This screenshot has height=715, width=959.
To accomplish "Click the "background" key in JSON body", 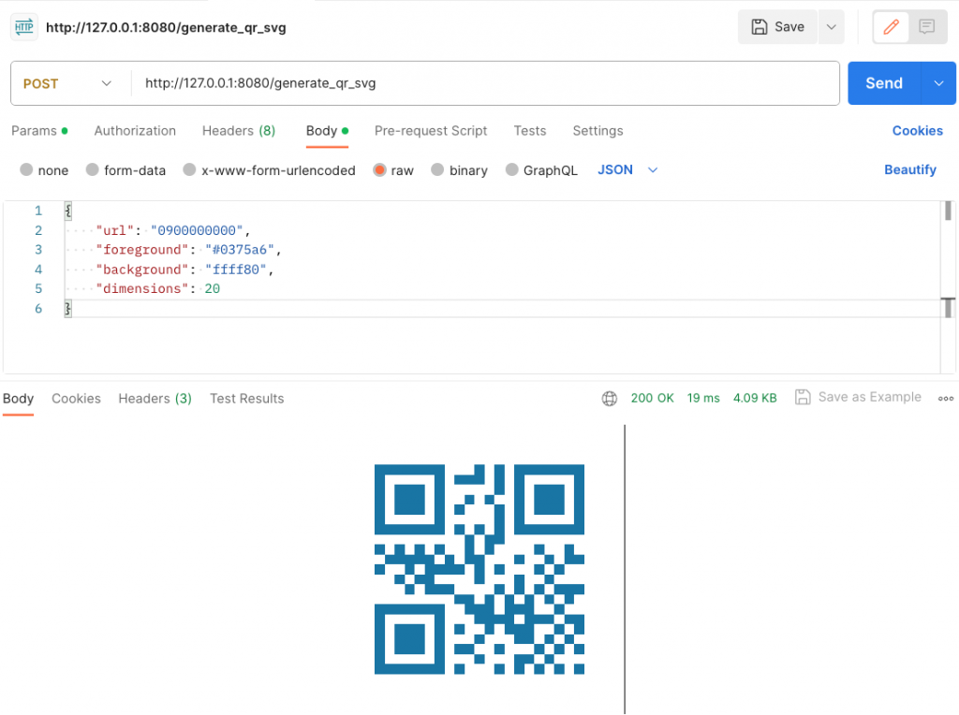I will (142, 270).
